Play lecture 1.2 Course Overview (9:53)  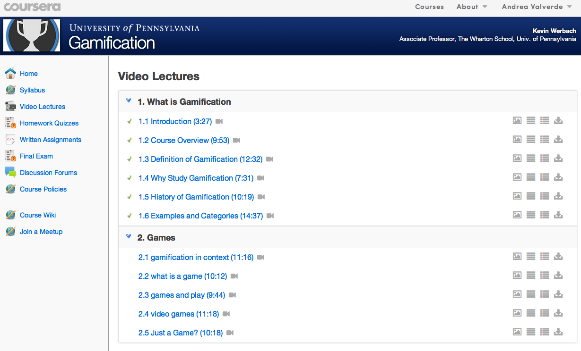pos(184,140)
